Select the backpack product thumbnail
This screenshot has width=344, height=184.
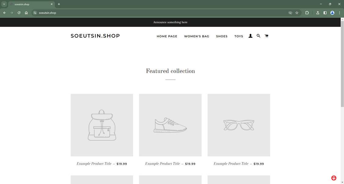coord(102,125)
